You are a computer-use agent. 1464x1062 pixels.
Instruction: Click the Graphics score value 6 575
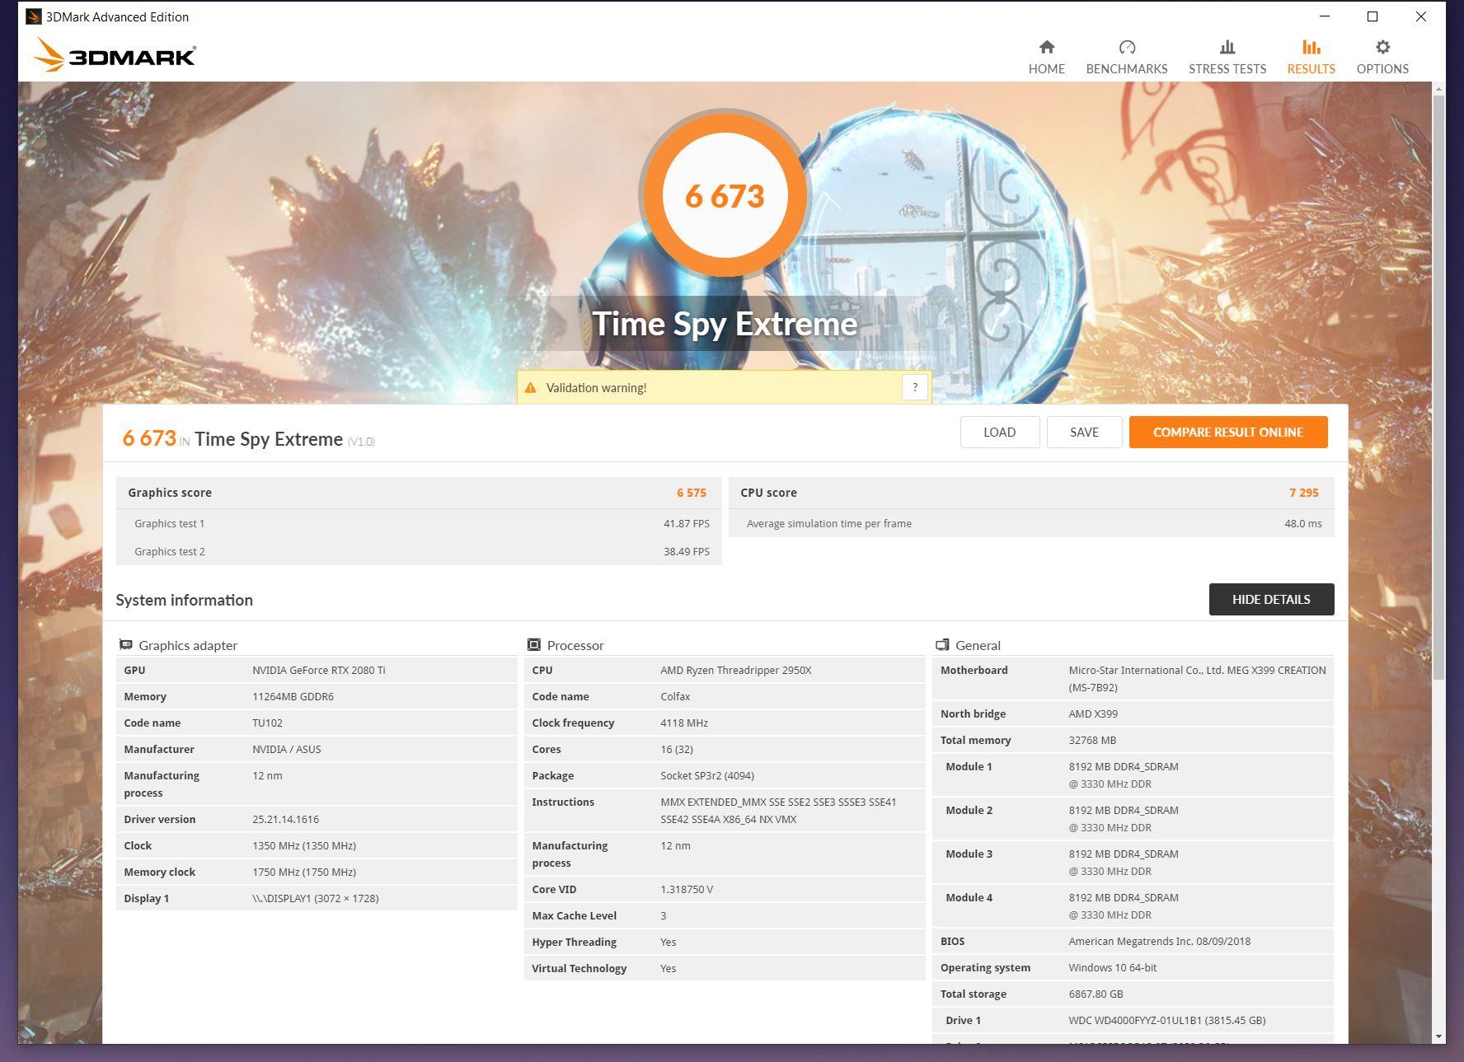tap(692, 493)
